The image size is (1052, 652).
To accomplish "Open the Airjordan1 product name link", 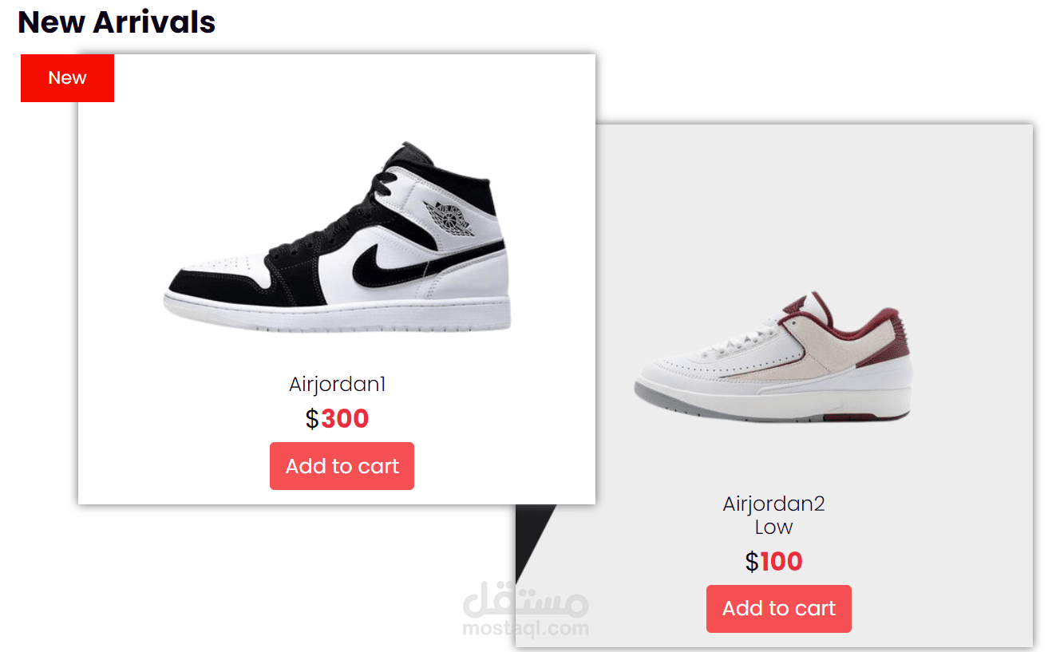I will pos(338,385).
